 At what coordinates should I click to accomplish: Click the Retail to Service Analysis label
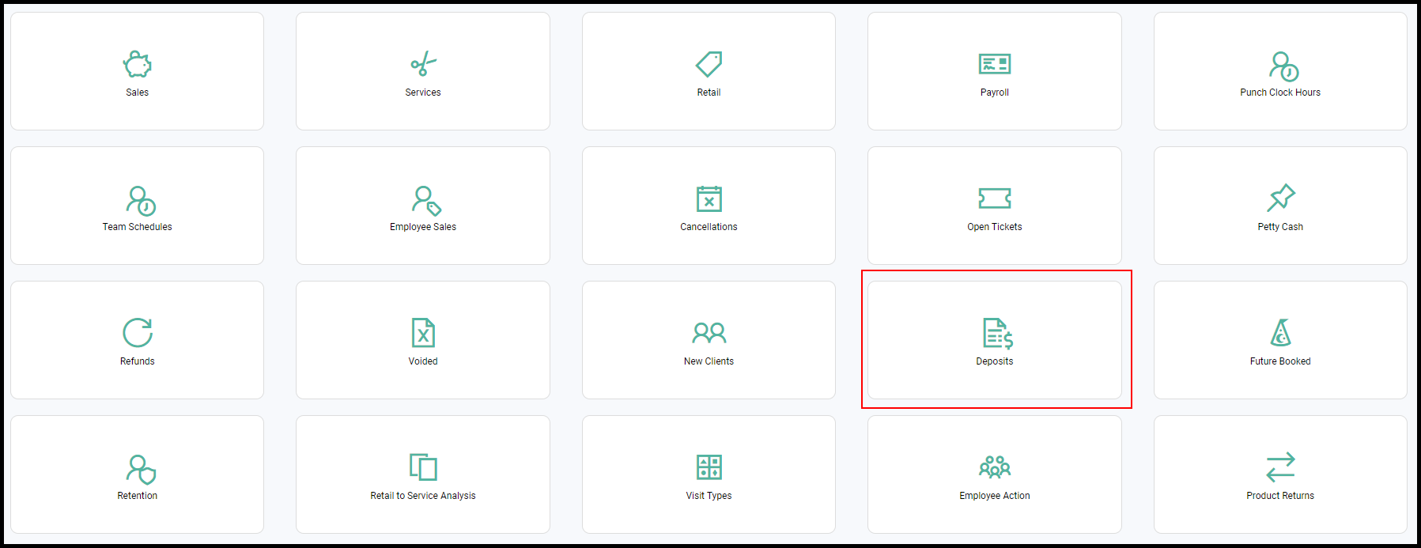coord(423,496)
